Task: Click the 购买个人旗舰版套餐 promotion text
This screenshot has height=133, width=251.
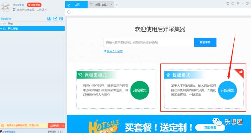Action: [x=23, y=125]
